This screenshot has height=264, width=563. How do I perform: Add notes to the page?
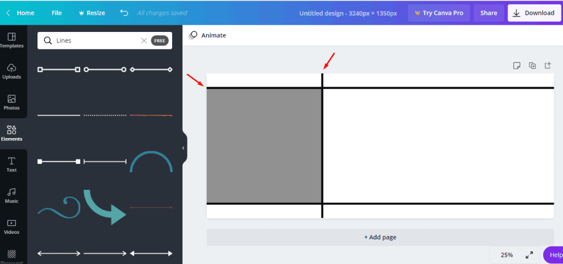coord(517,65)
